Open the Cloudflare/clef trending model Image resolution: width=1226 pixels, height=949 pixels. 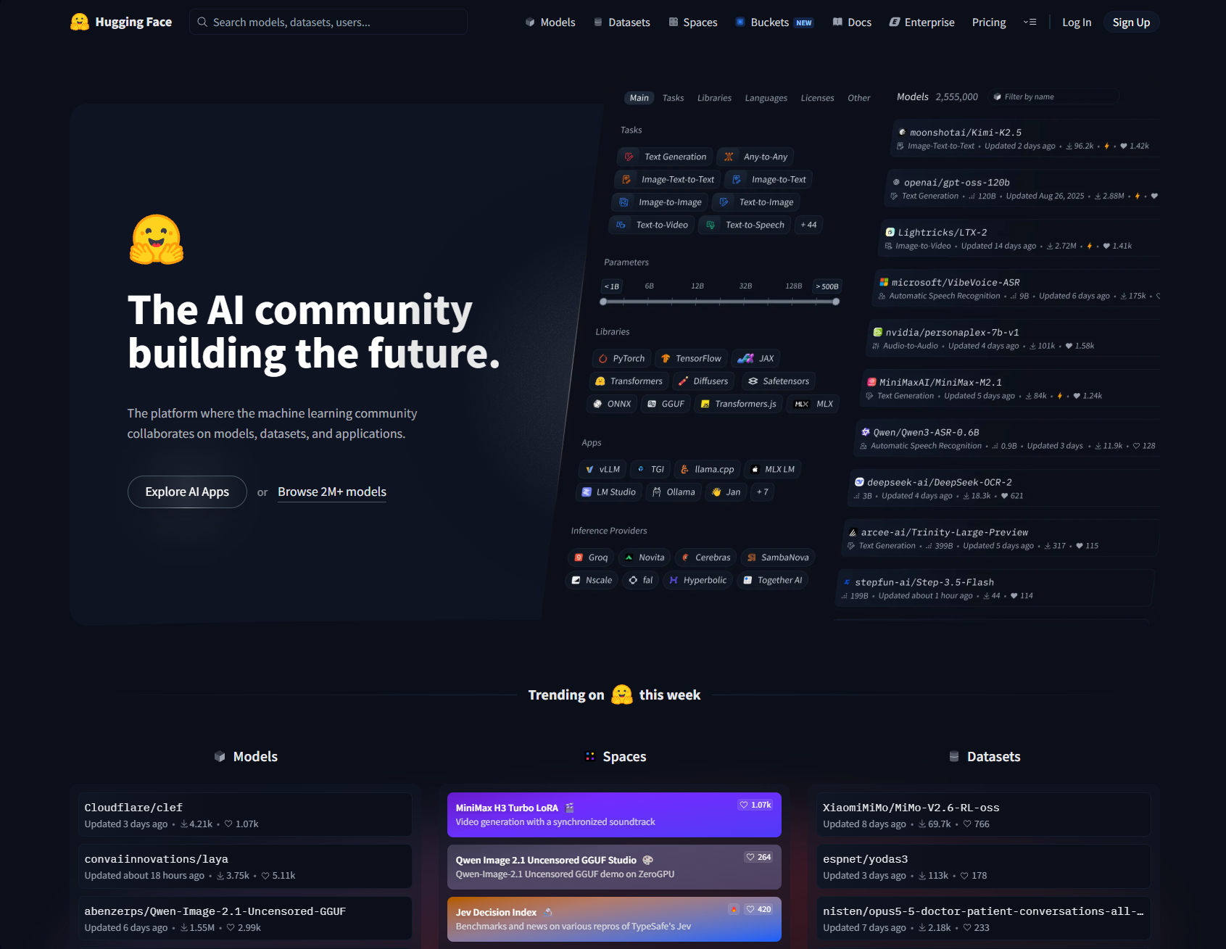[245, 815]
